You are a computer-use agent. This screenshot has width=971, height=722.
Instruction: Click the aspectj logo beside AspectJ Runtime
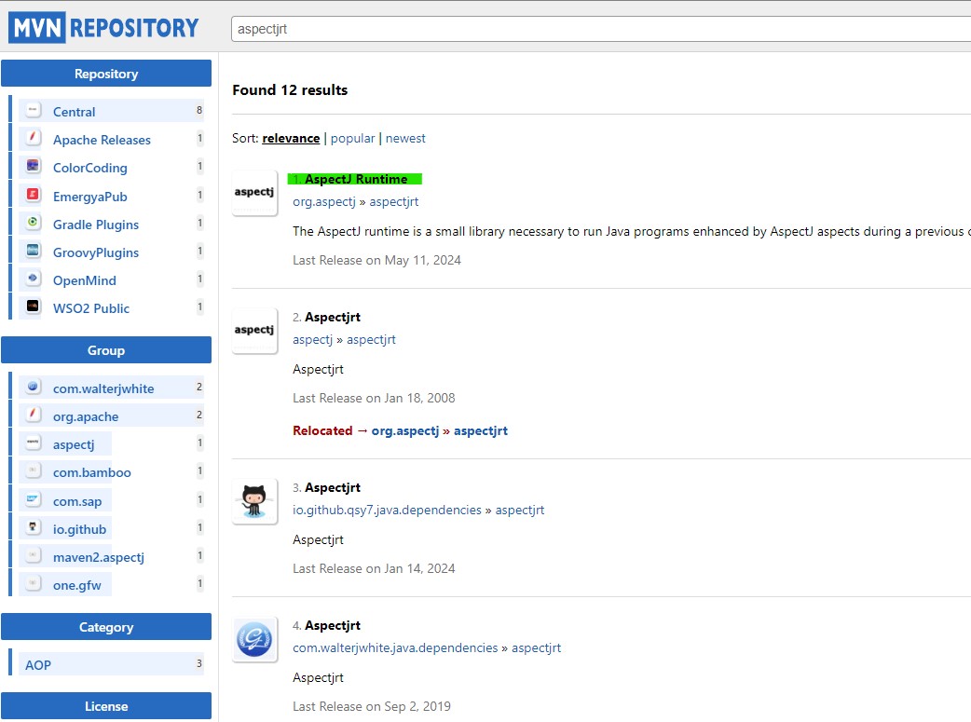point(254,193)
